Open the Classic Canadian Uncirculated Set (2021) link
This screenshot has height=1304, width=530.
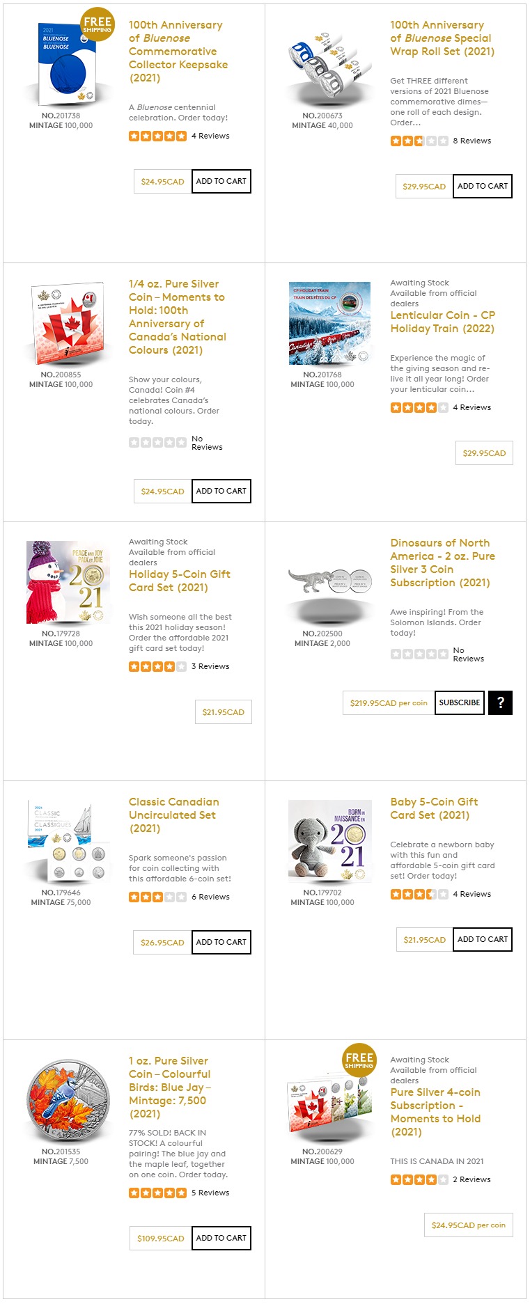(174, 815)
